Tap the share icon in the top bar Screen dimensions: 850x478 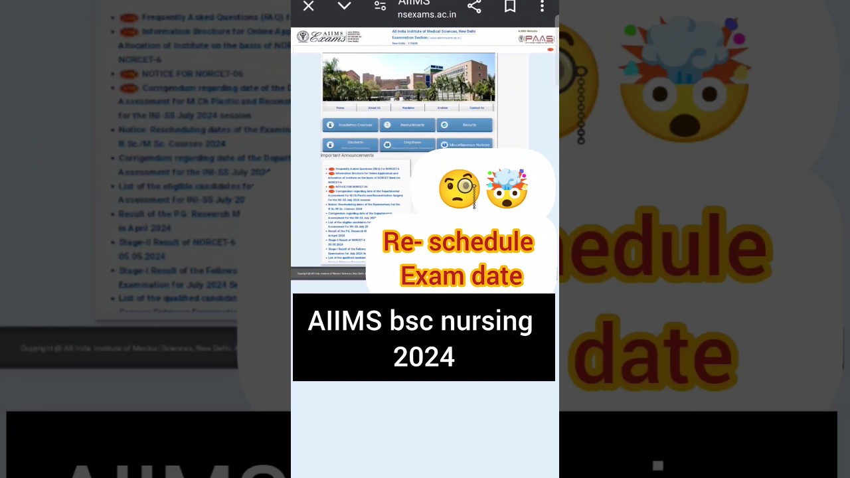click(x=474, y=6)
